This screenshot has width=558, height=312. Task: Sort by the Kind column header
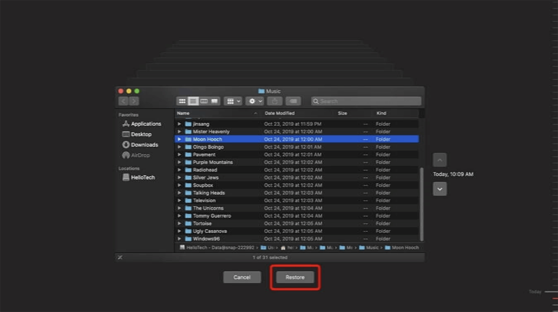tap(381, 113)
